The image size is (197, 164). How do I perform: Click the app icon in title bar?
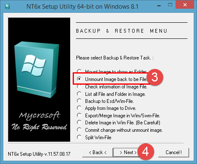(x=7, y=6)
